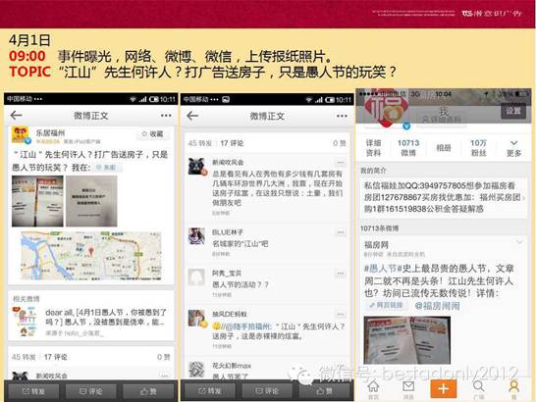Tap the back arrow in the middle comments screen

(x=192, y=116)
